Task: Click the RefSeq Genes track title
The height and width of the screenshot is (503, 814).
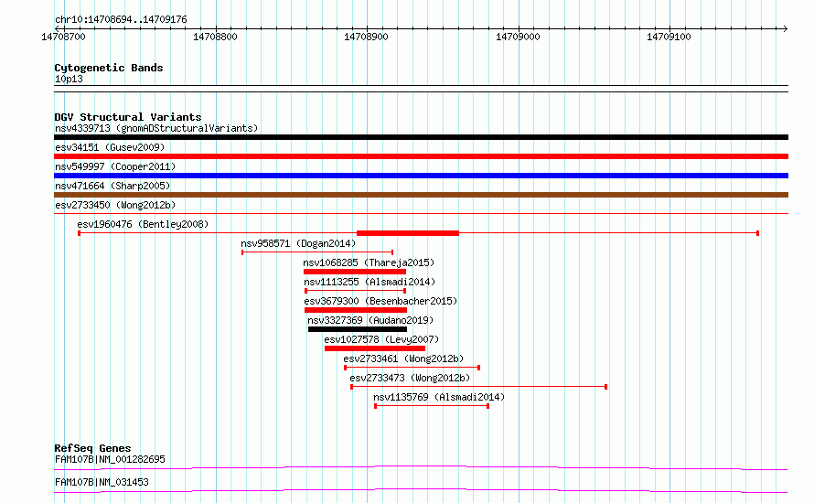Action: coord(92,448)
